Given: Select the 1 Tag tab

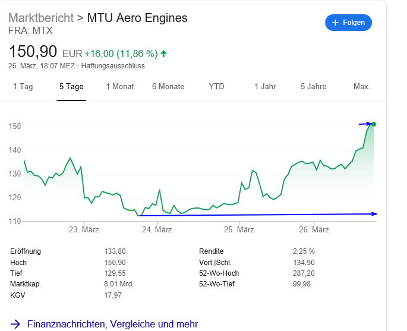Looking at the screenshot, I should tap(23, 87).
